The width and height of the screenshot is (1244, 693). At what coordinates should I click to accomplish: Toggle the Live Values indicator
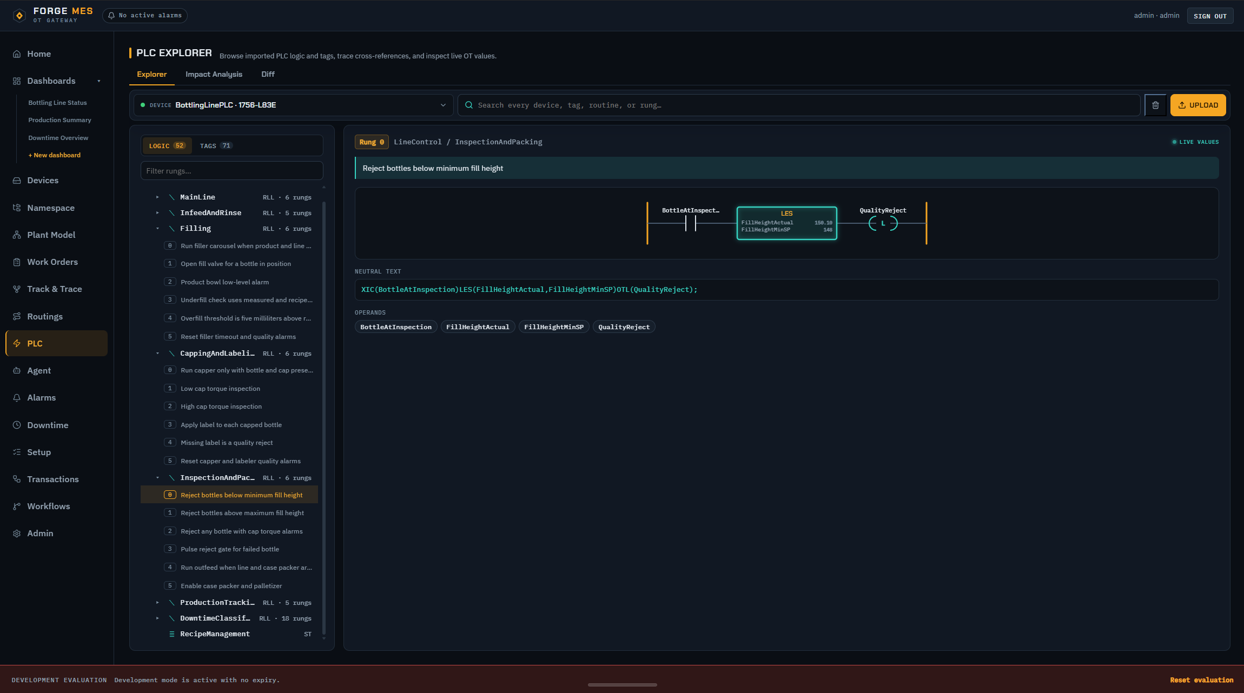[x=1195, y=142]
